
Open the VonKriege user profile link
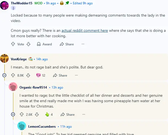point(19,59)
